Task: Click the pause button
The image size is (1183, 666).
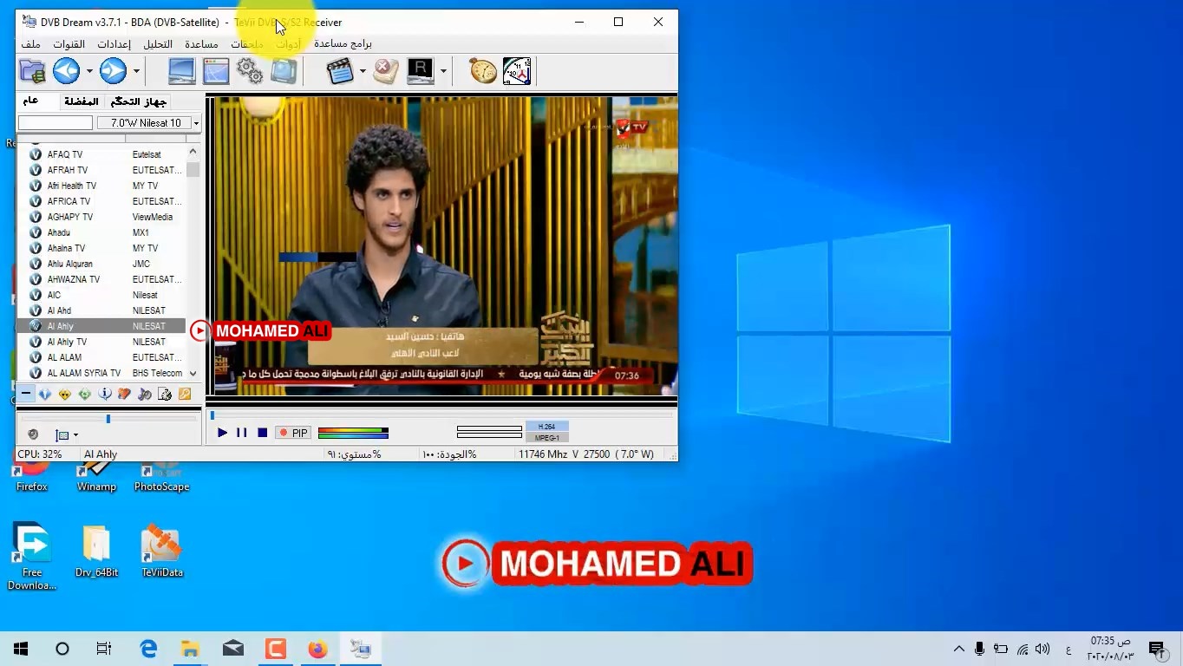Action: tap(242, 433)
